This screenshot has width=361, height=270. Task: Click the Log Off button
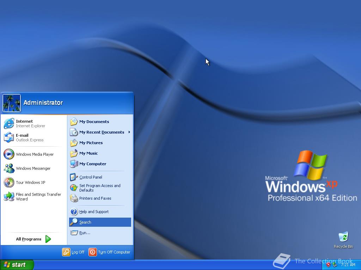[73, 252]
